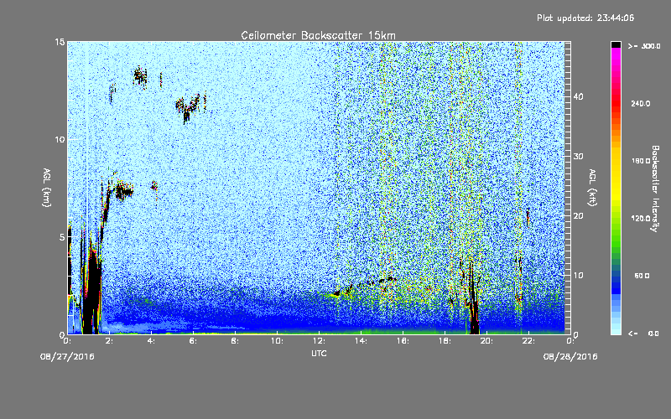
Task: Click the "6:" hour tick label
Action: pos(194,341)
